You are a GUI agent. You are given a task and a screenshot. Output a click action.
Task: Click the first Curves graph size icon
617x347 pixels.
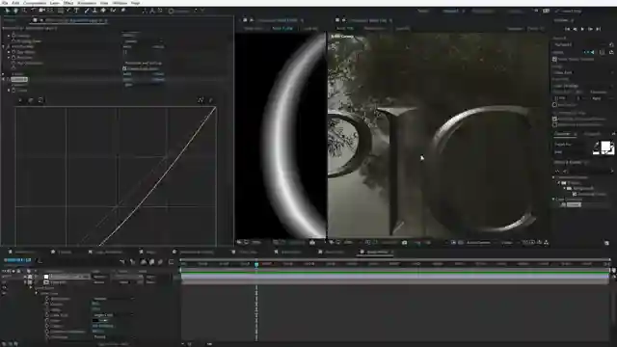tap(20, 100)
